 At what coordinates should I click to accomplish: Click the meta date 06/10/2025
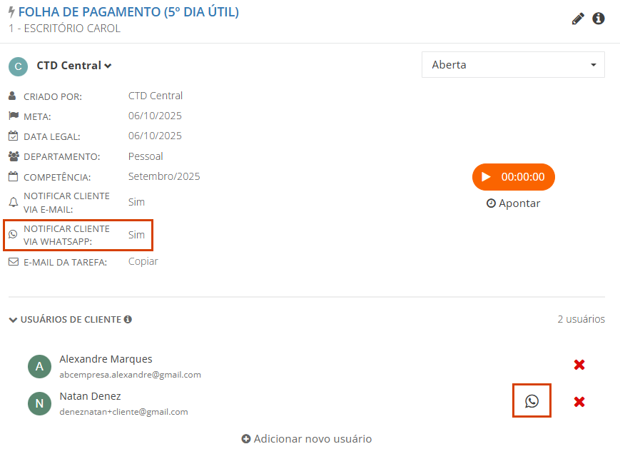coord(155,116)
